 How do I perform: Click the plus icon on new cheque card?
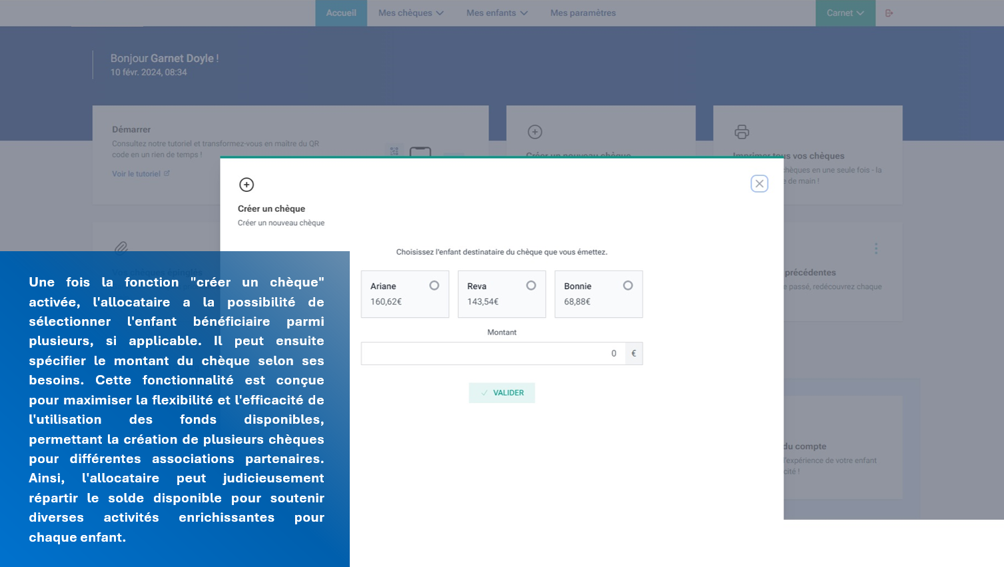[x=534, y=132]
